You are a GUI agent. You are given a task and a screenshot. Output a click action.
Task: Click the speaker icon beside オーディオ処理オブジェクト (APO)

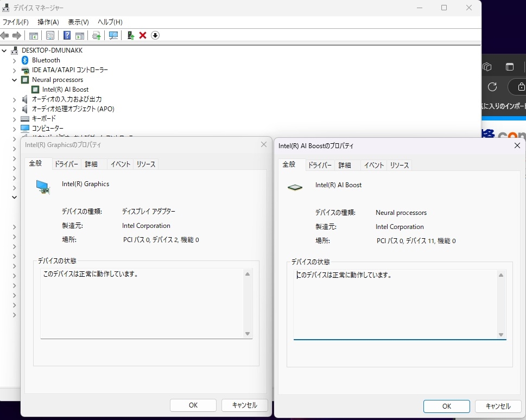[25, 109]
